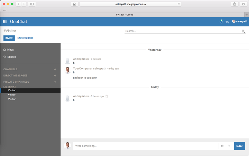Click the green activity timer icon

(x=221, y=21)
